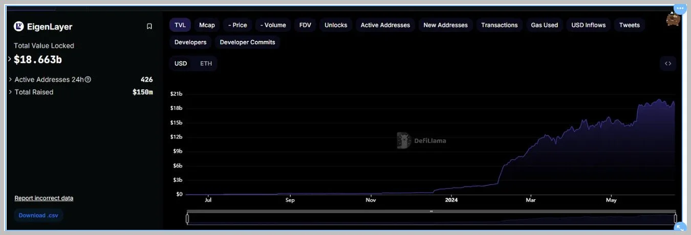
Task: Click the Active Addresses 24h help icon
Action: click(x=88, y=80)
